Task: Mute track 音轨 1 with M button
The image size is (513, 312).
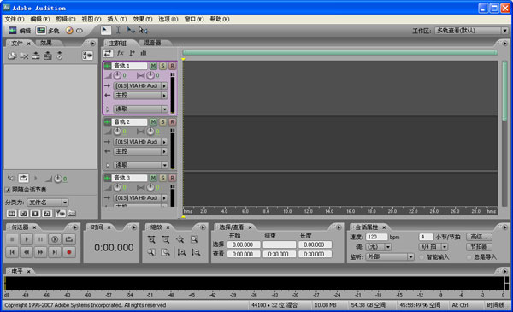Action: click(153, 66)
